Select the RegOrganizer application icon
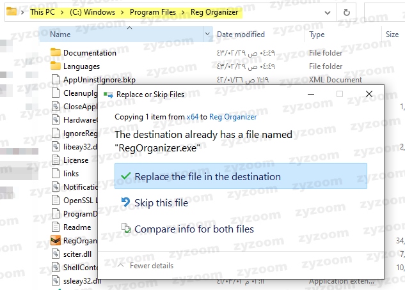The width and height of the screenshot is (405, 290). coord(56,240)
